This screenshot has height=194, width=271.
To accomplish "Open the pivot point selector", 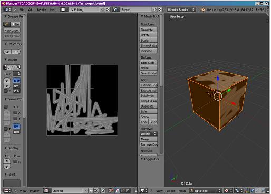I will point(239,190).
